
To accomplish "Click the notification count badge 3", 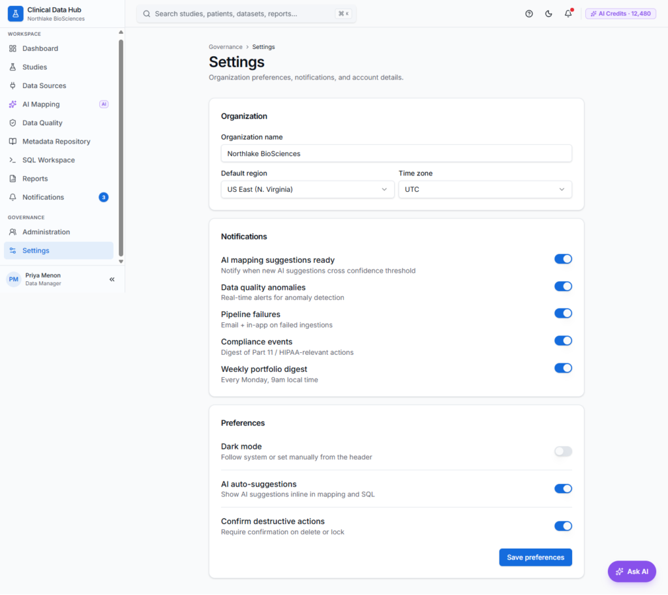I will [x=104, y=197].
